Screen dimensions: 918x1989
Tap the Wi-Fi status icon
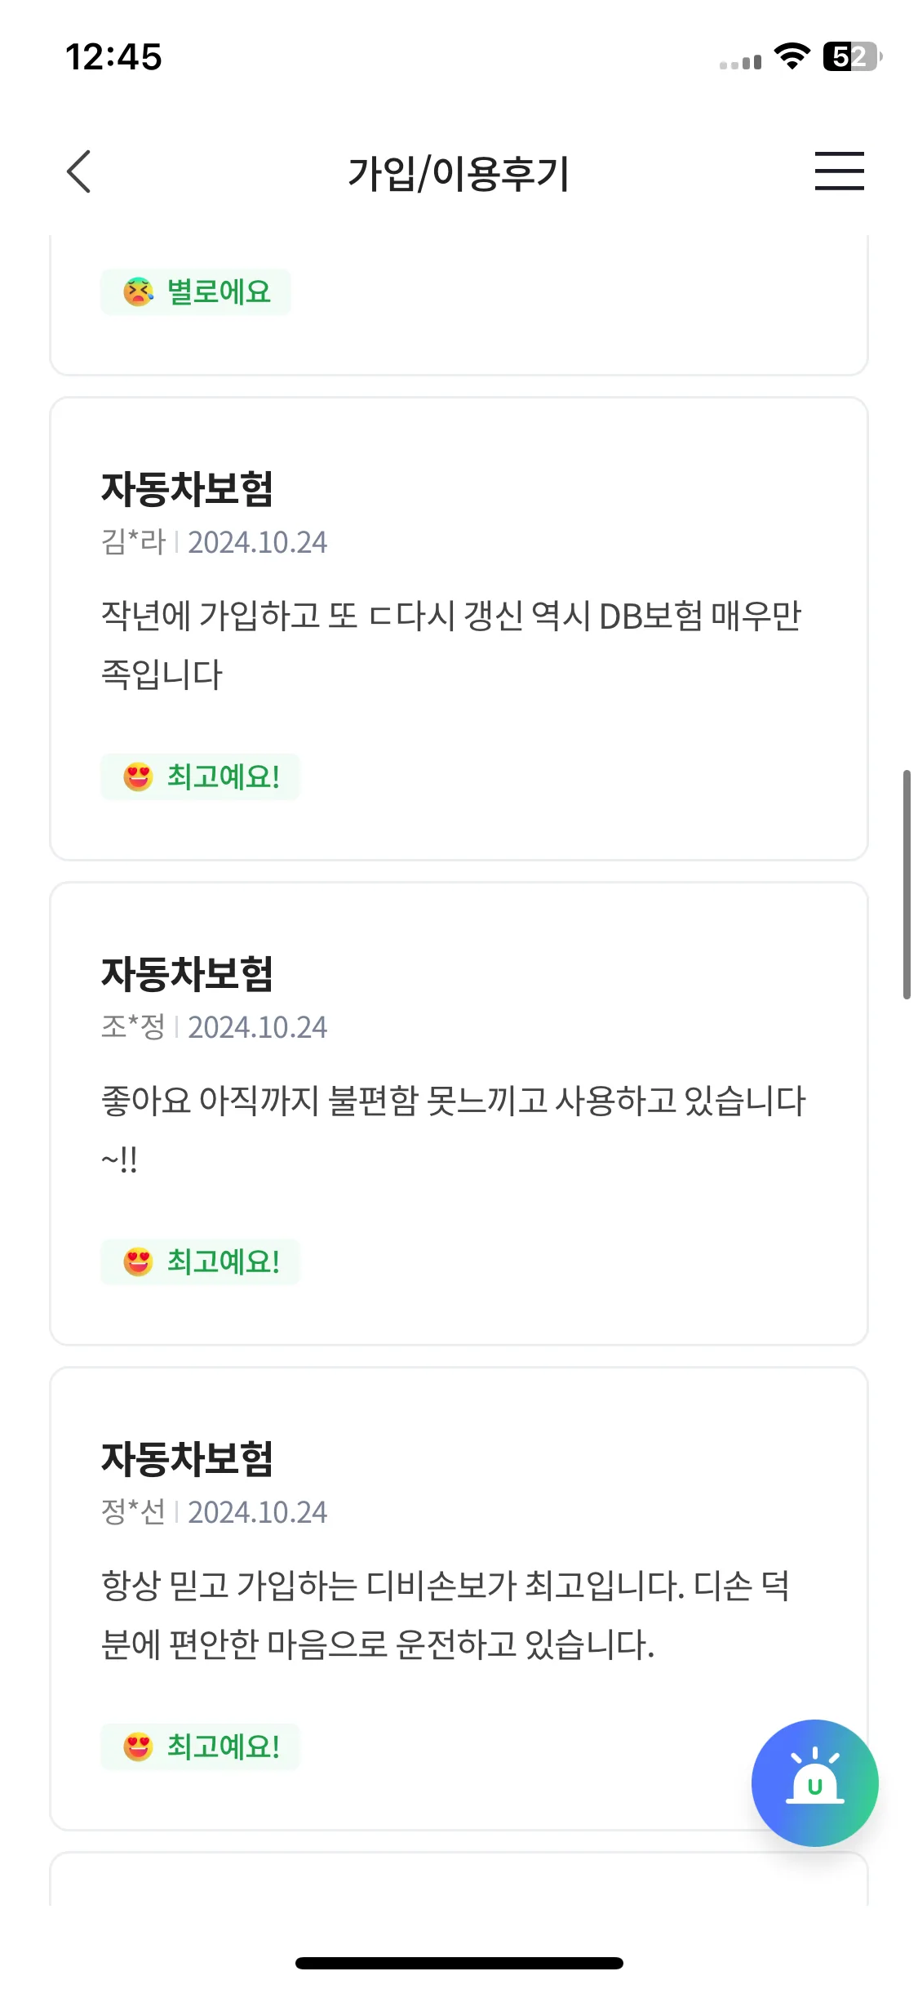coord(791,56)
